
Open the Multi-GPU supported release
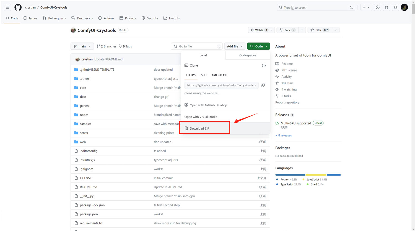tap(296, 123)
